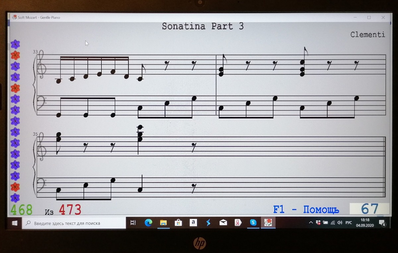Launch Microsoft Edge from the taskbar
Screen dimensions: 398x253
148,223
